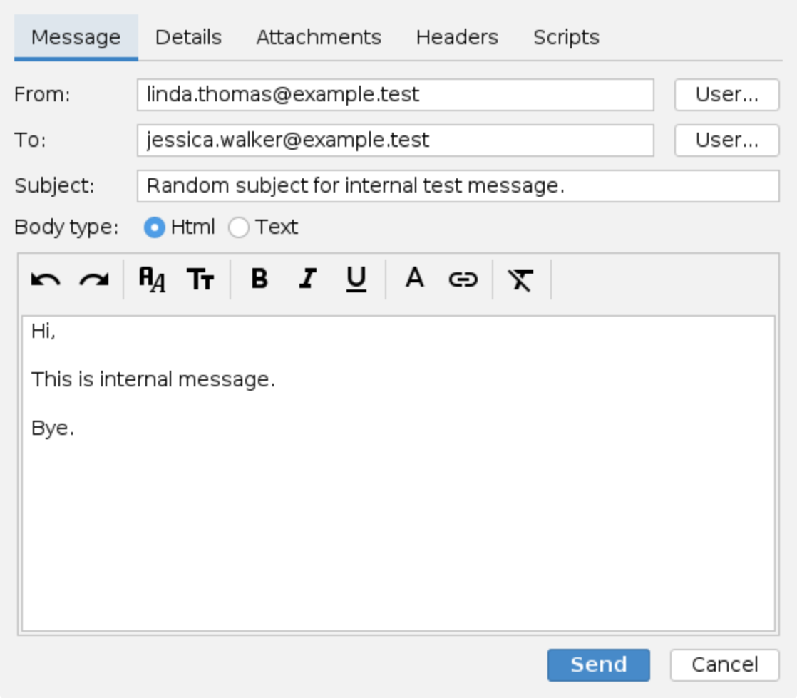Toggle underline formatting
797x698 pixels.
(356, 279)
